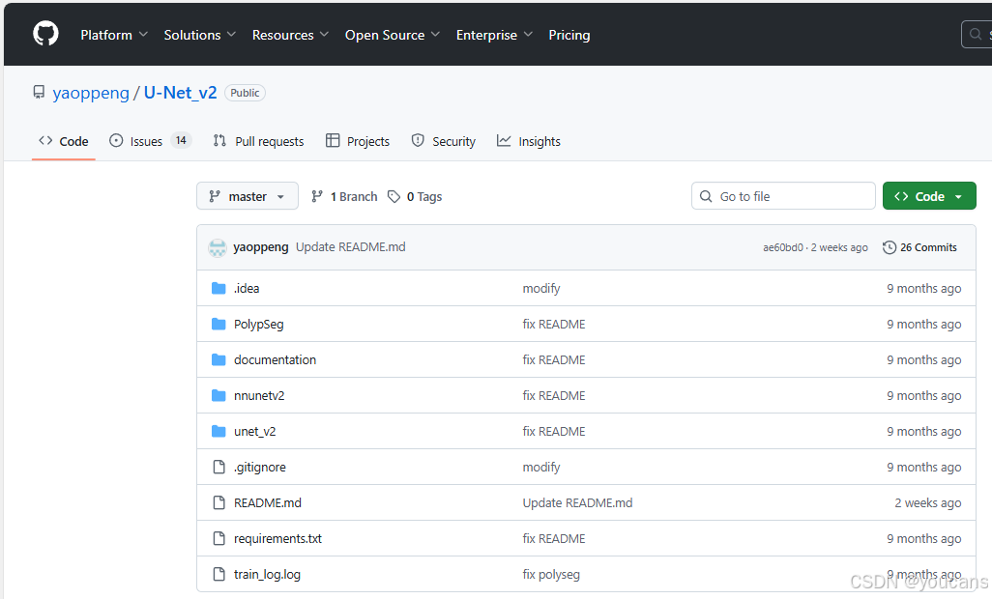Open the .idea folder name
Screen dimensions: 992x599
[247, 288]
